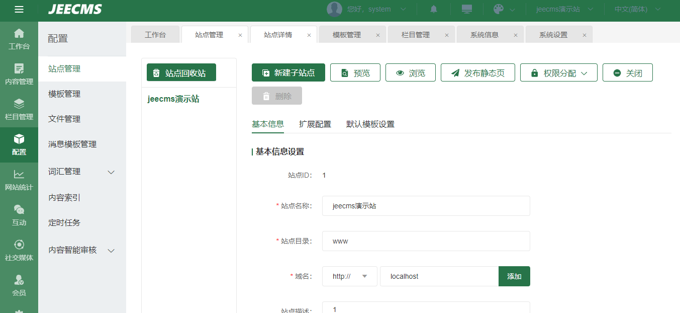Image resolution: width=680 pixels, height=313 pixels.
Task: Open 网站统计 sidebar icon
Action: point(19,180)
